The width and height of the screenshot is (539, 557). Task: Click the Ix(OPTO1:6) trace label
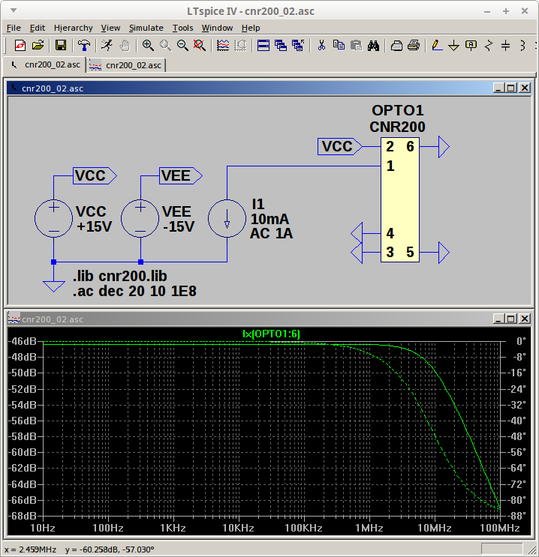[x=271, y=334]
